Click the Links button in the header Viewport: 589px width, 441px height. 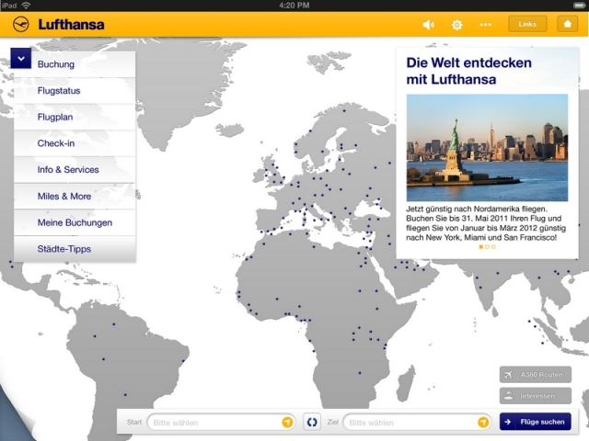pyautogui.click(x=527, y=24)
